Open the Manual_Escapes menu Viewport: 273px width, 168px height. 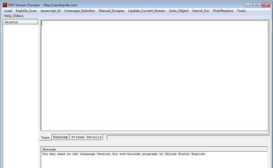(x=111, y=11)
